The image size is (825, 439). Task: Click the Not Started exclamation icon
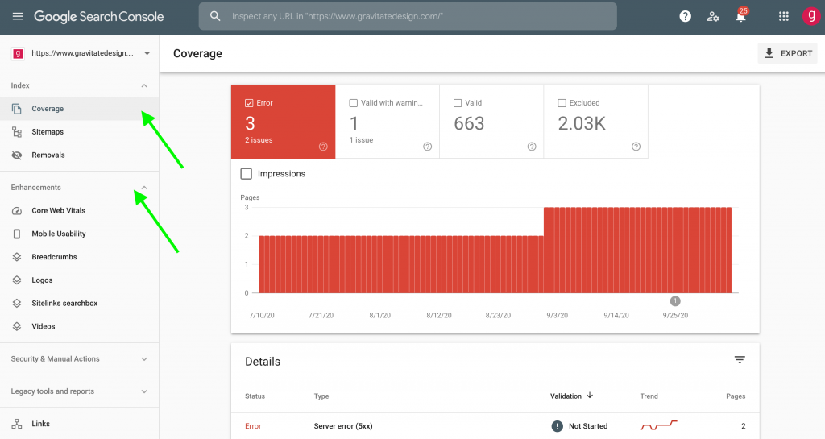point(558,426)
